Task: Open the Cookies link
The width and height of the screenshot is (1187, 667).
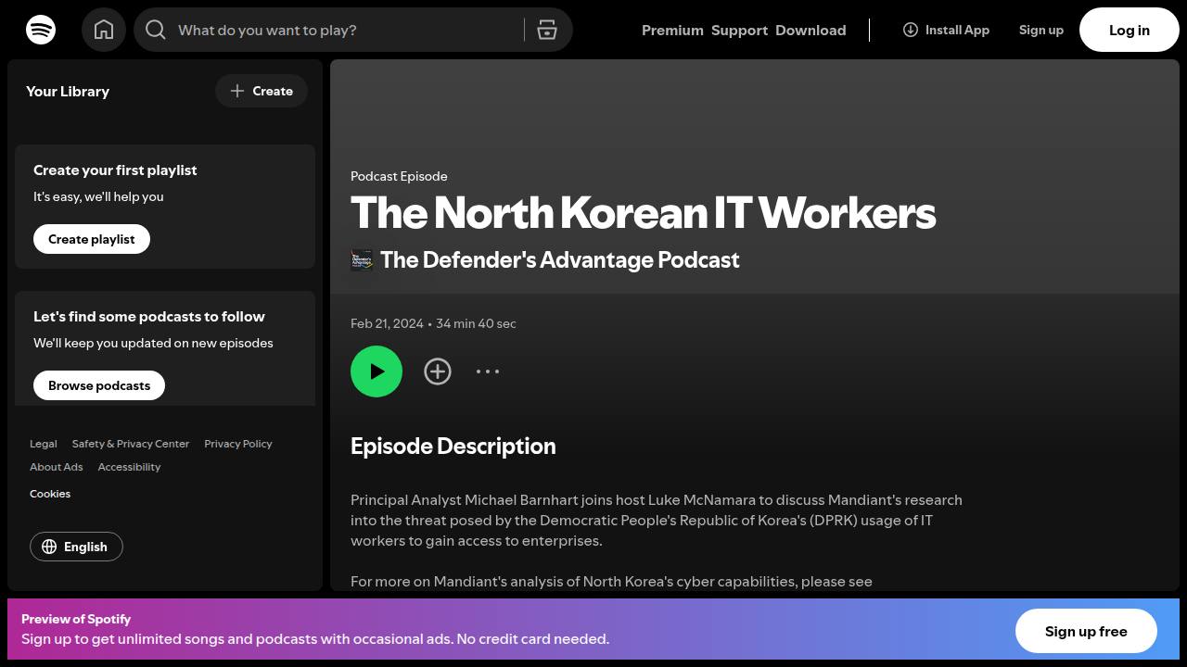Action: [50, 494]
